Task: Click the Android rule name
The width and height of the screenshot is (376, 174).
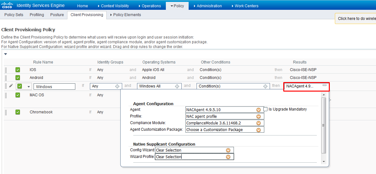Action: click(x=36, y=78)
